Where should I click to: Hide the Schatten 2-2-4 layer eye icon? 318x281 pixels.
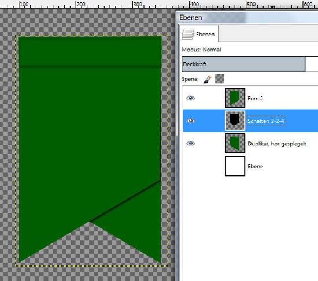[x=190, y=121]
